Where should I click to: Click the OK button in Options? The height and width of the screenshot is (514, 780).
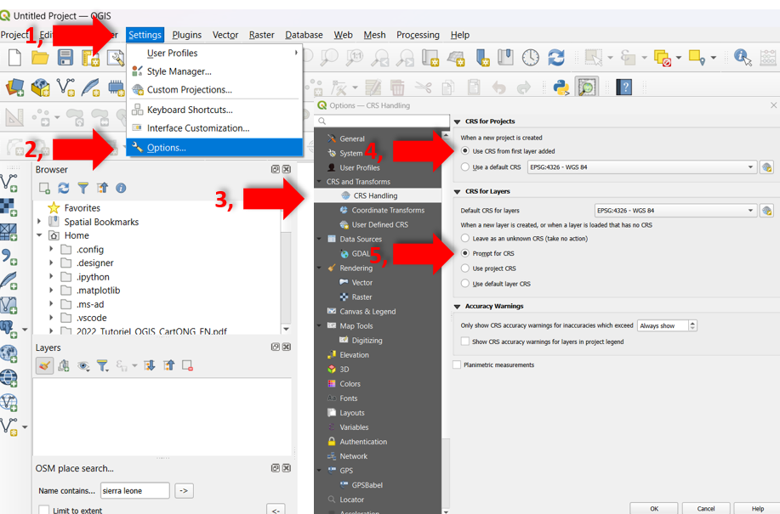(x=654, y=508)
